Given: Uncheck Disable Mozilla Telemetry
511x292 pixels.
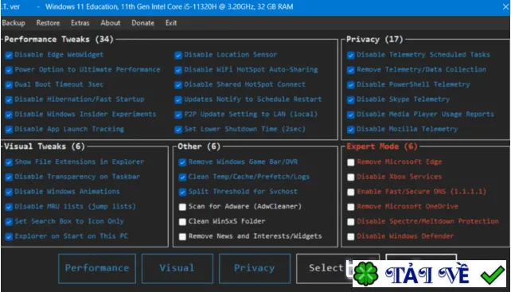Looking at the screenshot, I should tap(351, 130).
